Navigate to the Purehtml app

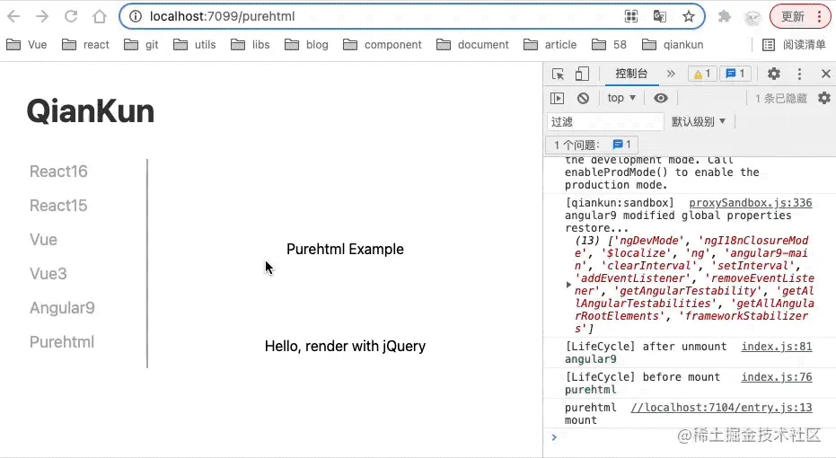[x=62, y=342]
